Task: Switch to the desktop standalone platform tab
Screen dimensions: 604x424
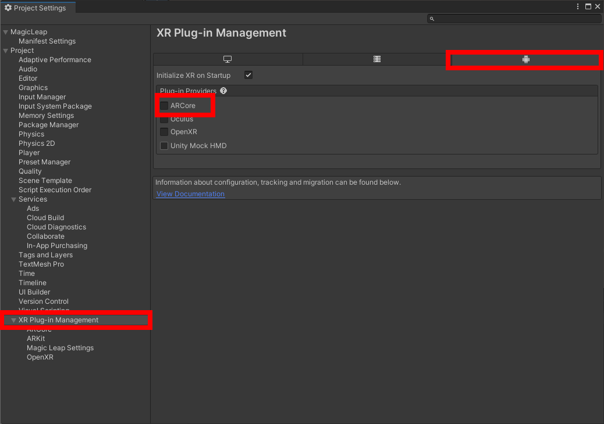Action: 228,59
